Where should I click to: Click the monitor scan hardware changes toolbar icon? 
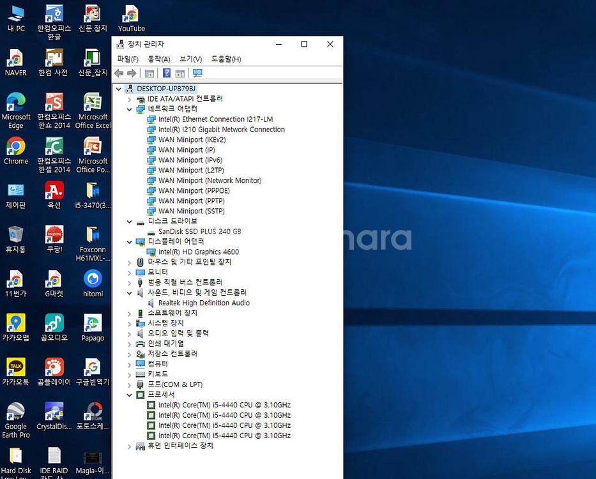point(197,73)
